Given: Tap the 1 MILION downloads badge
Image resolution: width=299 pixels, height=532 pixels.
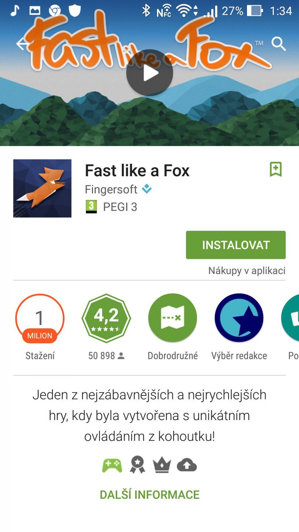Looking at the screenshot, I should (40, 318).
